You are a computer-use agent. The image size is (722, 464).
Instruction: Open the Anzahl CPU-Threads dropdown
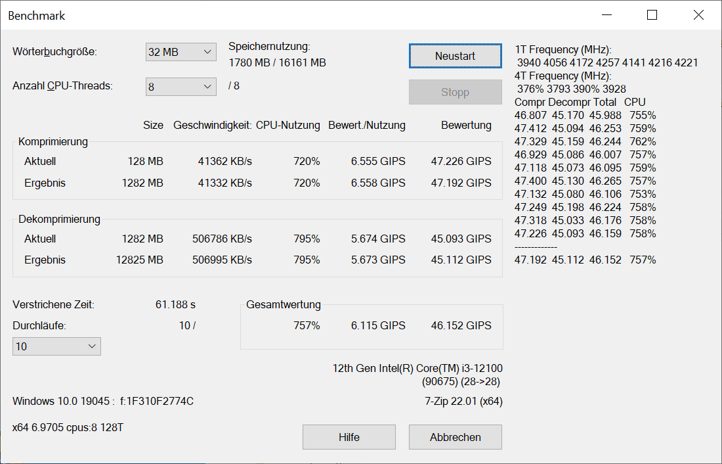coord(180,86)
